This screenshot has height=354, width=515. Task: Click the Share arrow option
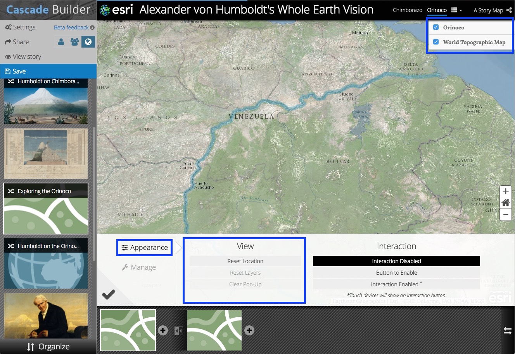[17, 42]
